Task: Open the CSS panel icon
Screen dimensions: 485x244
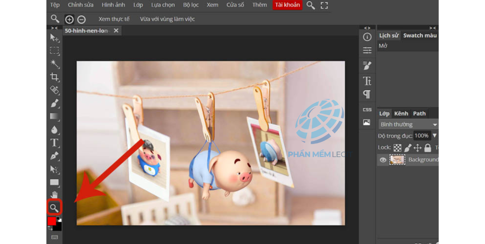Action: [x=367, y=110]
